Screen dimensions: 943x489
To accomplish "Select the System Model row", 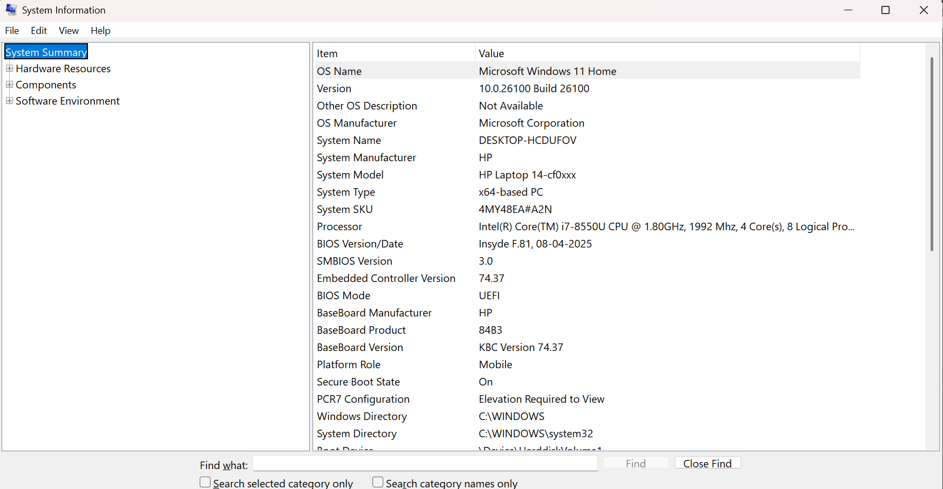I will 588,175.
